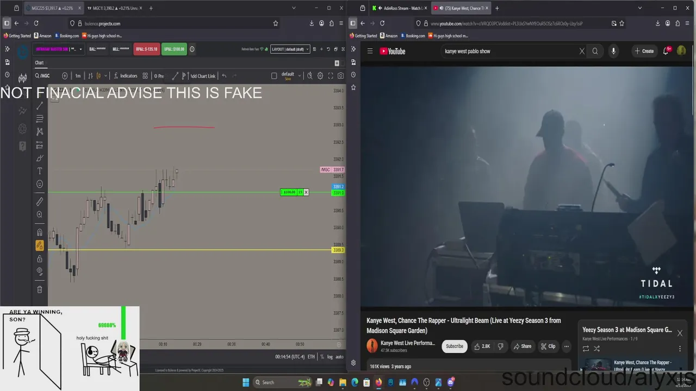The width and height of the screenshot is (696, 391).
Task: Select the zoom-in magnifier tool
Action: point(40,215)
